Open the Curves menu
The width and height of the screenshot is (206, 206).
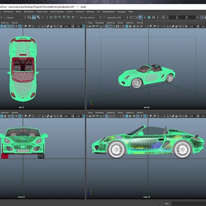[70, 12]
